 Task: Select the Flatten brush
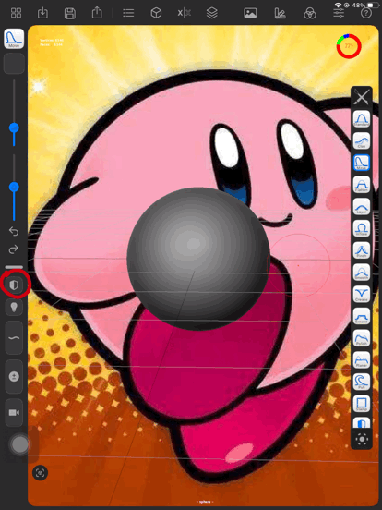click(362, 185)
